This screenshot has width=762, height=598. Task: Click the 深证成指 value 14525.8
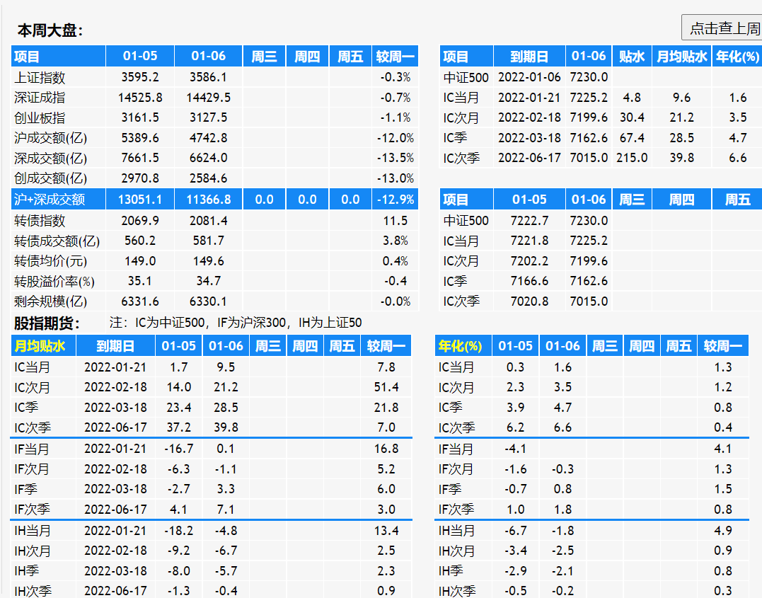[140, 98]
